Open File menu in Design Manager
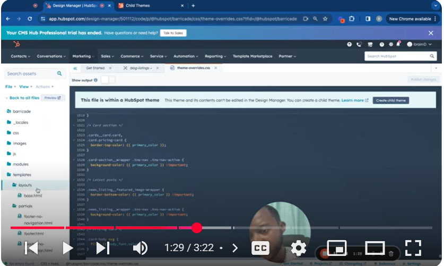This screenshot has width=444, height=266. 11,86
